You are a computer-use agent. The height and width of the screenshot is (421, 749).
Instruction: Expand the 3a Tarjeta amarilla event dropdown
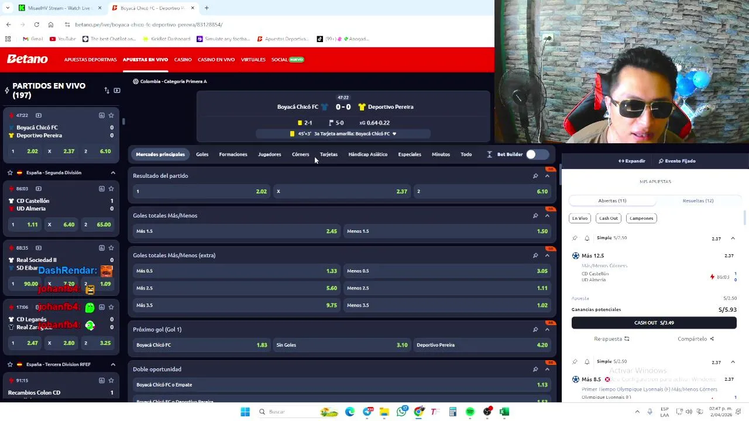coord(394,134)
